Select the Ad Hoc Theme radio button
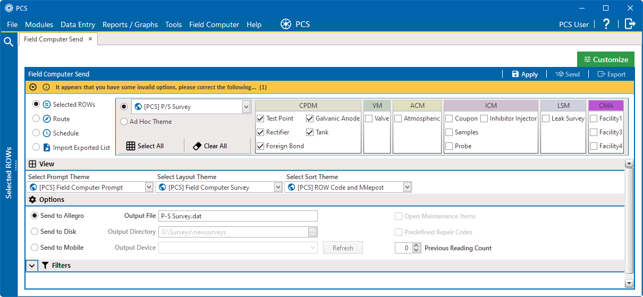 click(x=124, y=122)
